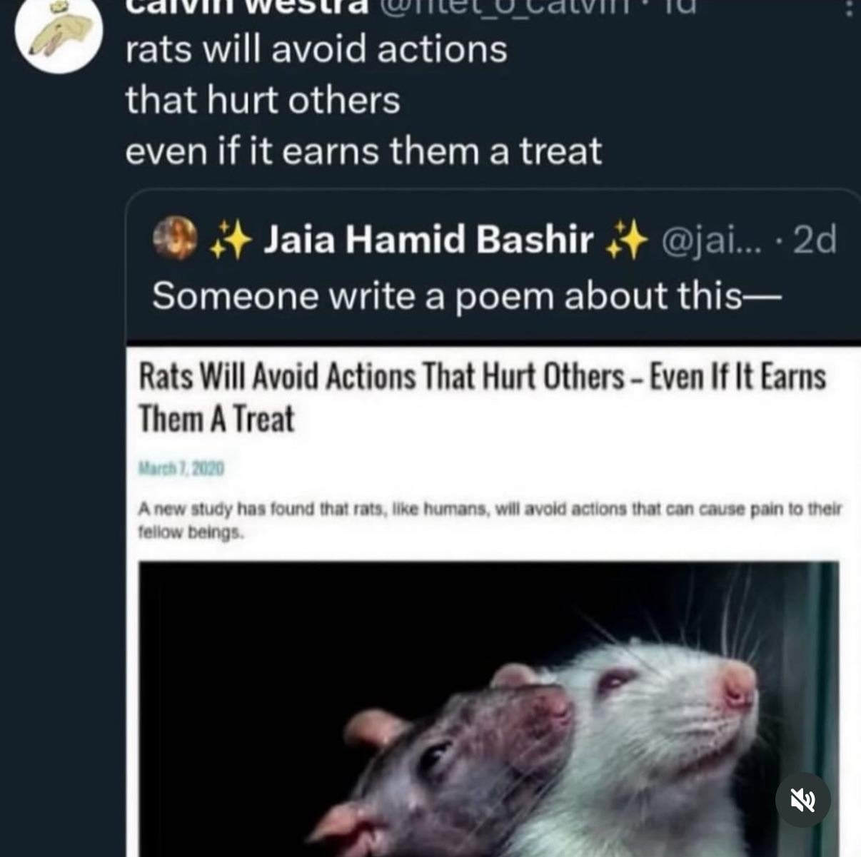Unmute the video sound
The height and width of the screenshot is (857, 861).
click(x=803, y=800)
